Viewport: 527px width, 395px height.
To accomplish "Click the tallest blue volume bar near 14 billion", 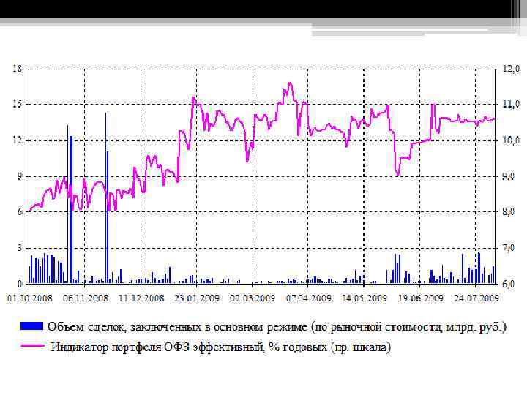I will click(106, 198).
